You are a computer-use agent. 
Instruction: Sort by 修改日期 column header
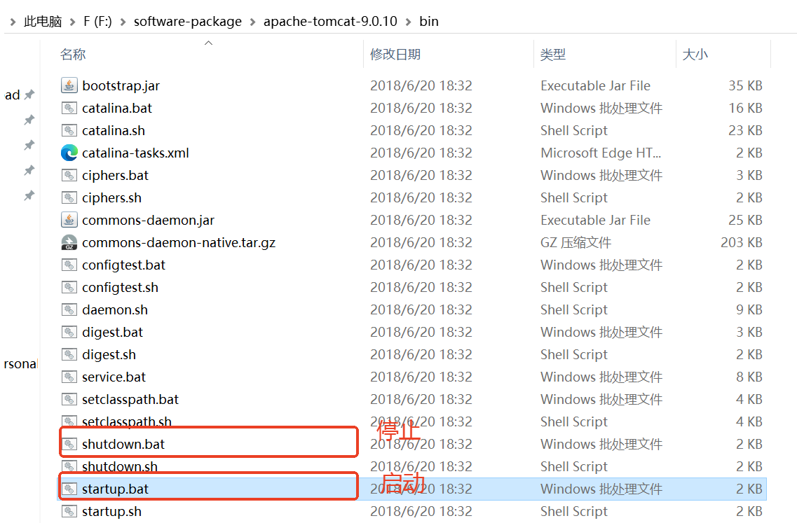[x=395, y=55]
